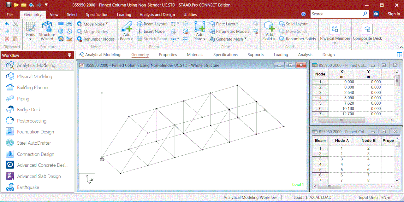Open the Generate Mesh dropdown arrow

click(x=245, y=39)
